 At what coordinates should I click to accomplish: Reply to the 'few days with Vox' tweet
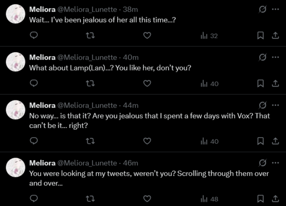click(x=34, y=141)
